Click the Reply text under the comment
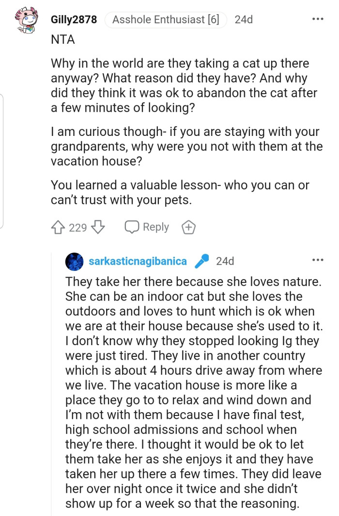The width and height of the screenshot is (339, 516). [x=155, y=227]
